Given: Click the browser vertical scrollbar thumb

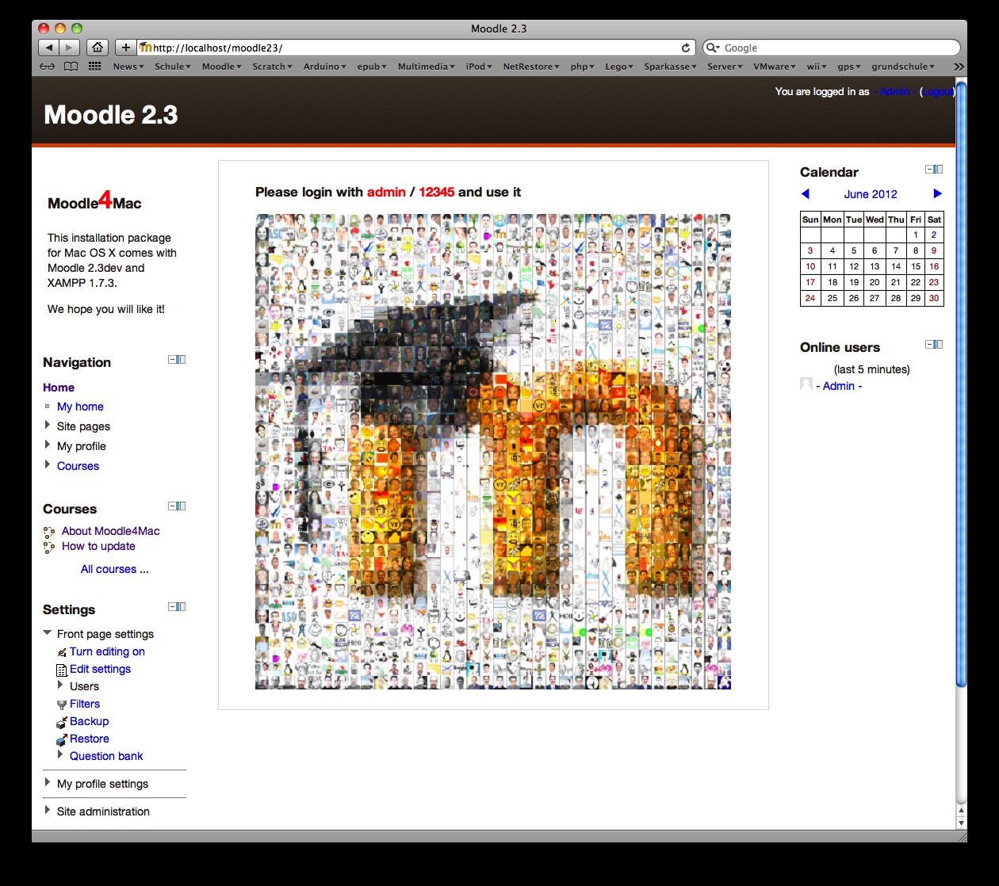Looking at the screenshot, I should (x=961, y=384).
